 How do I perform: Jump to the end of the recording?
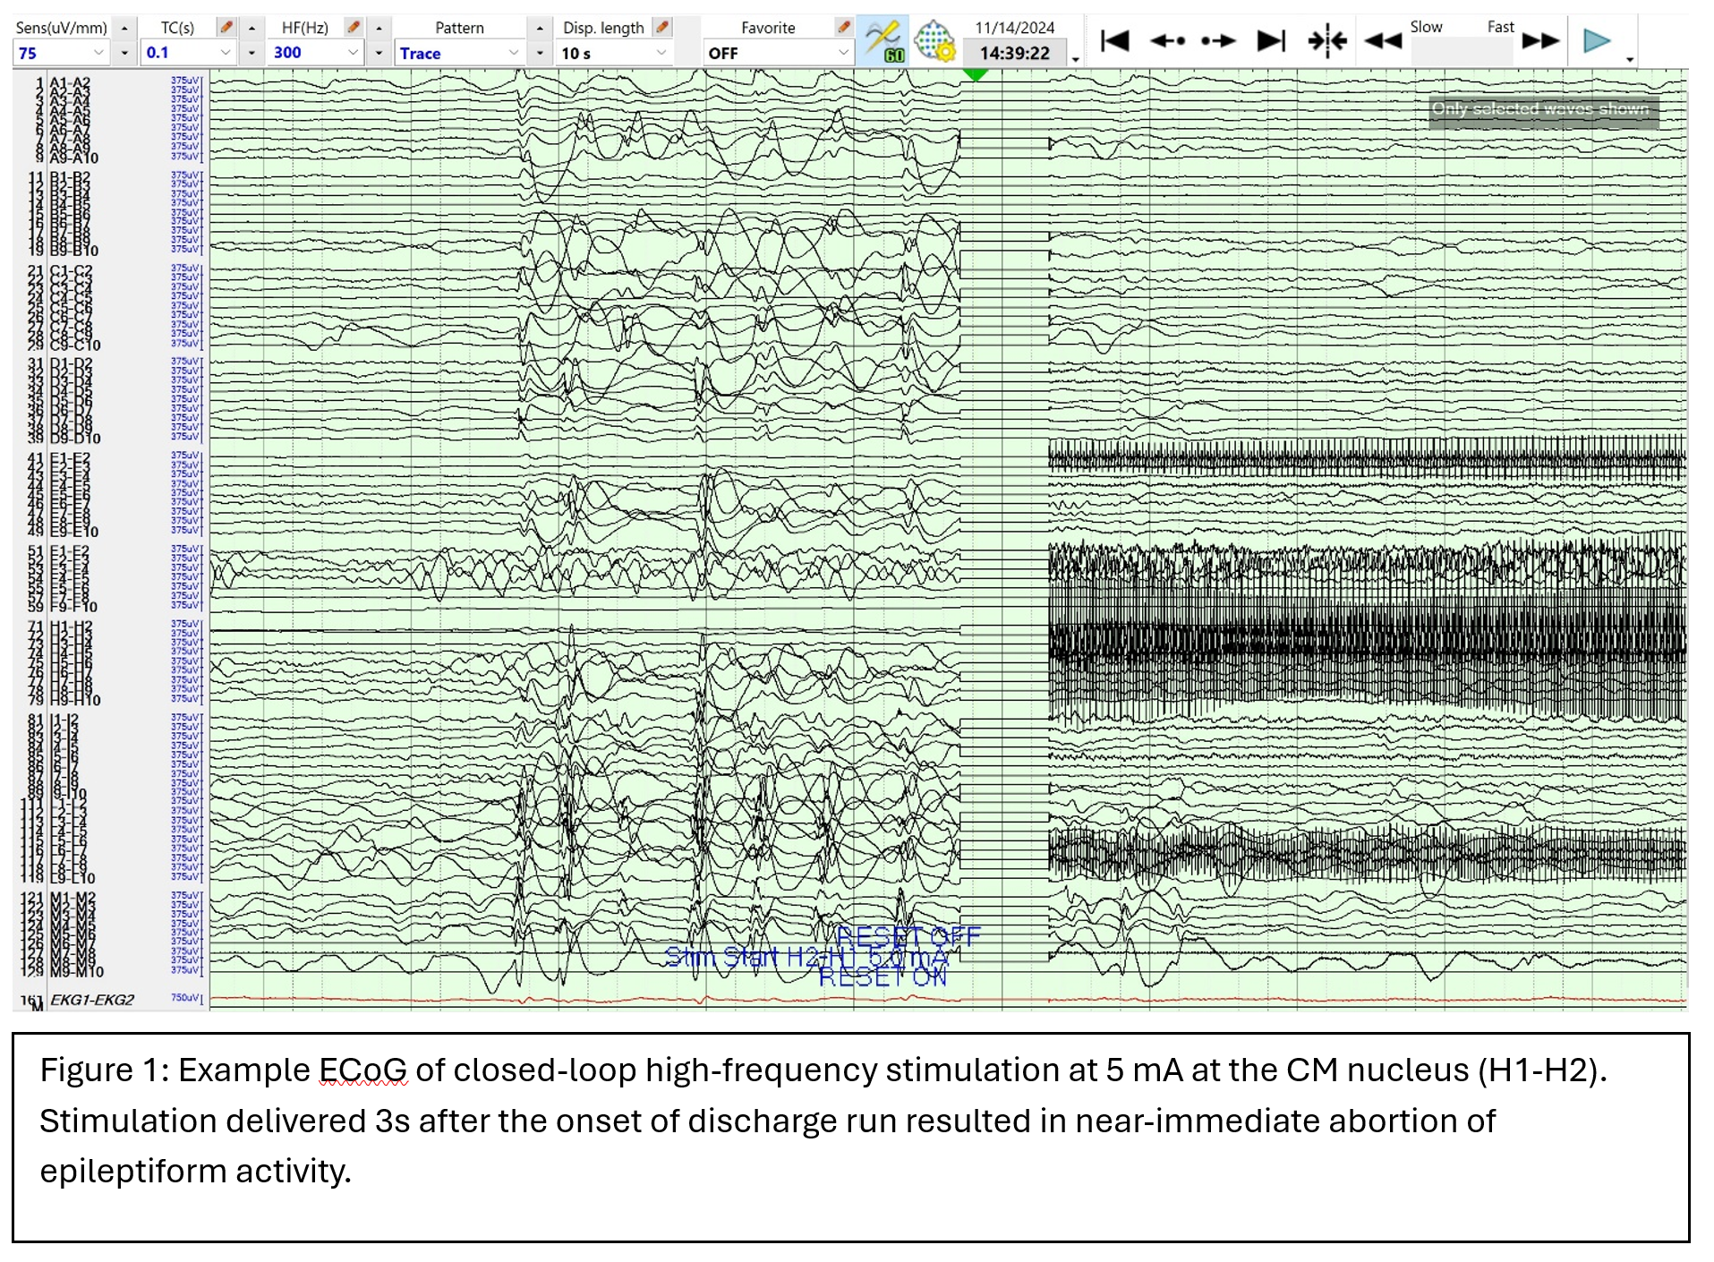point(1271,41)
